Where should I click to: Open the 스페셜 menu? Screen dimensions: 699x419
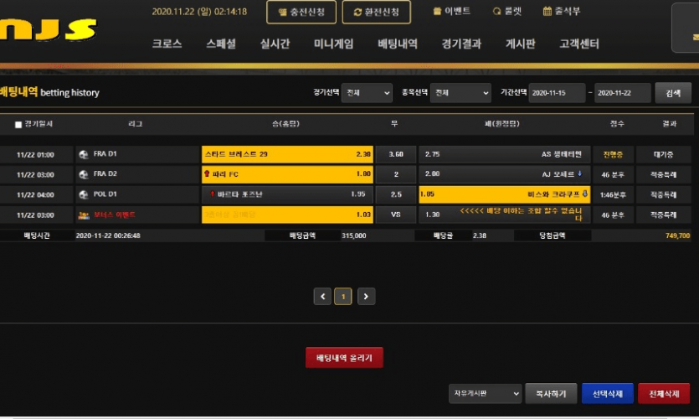(x=221, y=44)
